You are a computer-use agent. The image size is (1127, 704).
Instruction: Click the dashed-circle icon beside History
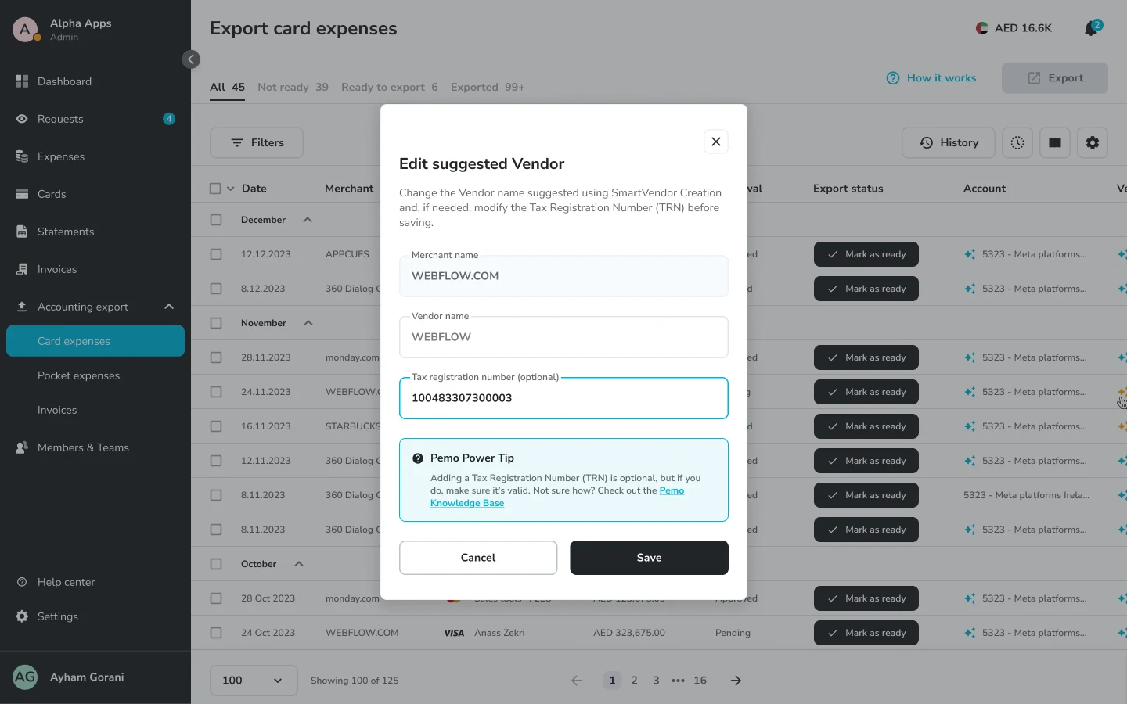(x=1017, y=143)
